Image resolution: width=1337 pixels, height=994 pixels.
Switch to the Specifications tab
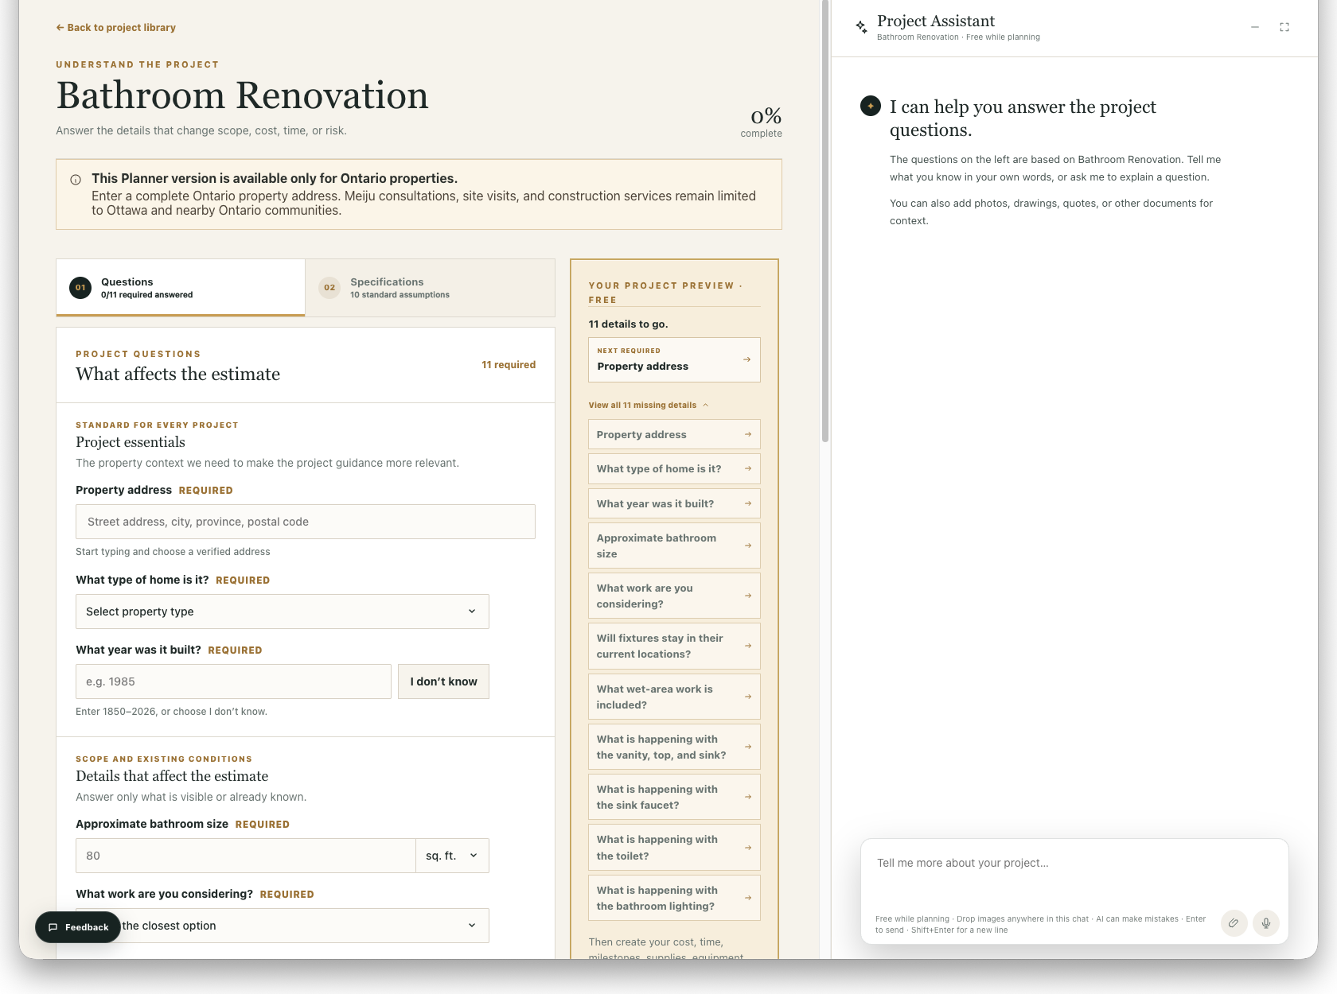click(x=430, y=287)
